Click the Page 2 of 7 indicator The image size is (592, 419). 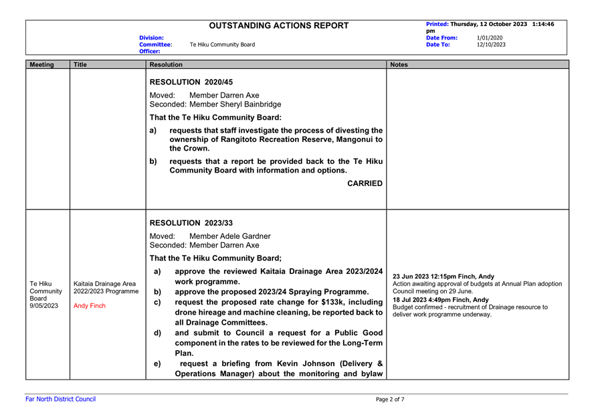pos(390,400)
